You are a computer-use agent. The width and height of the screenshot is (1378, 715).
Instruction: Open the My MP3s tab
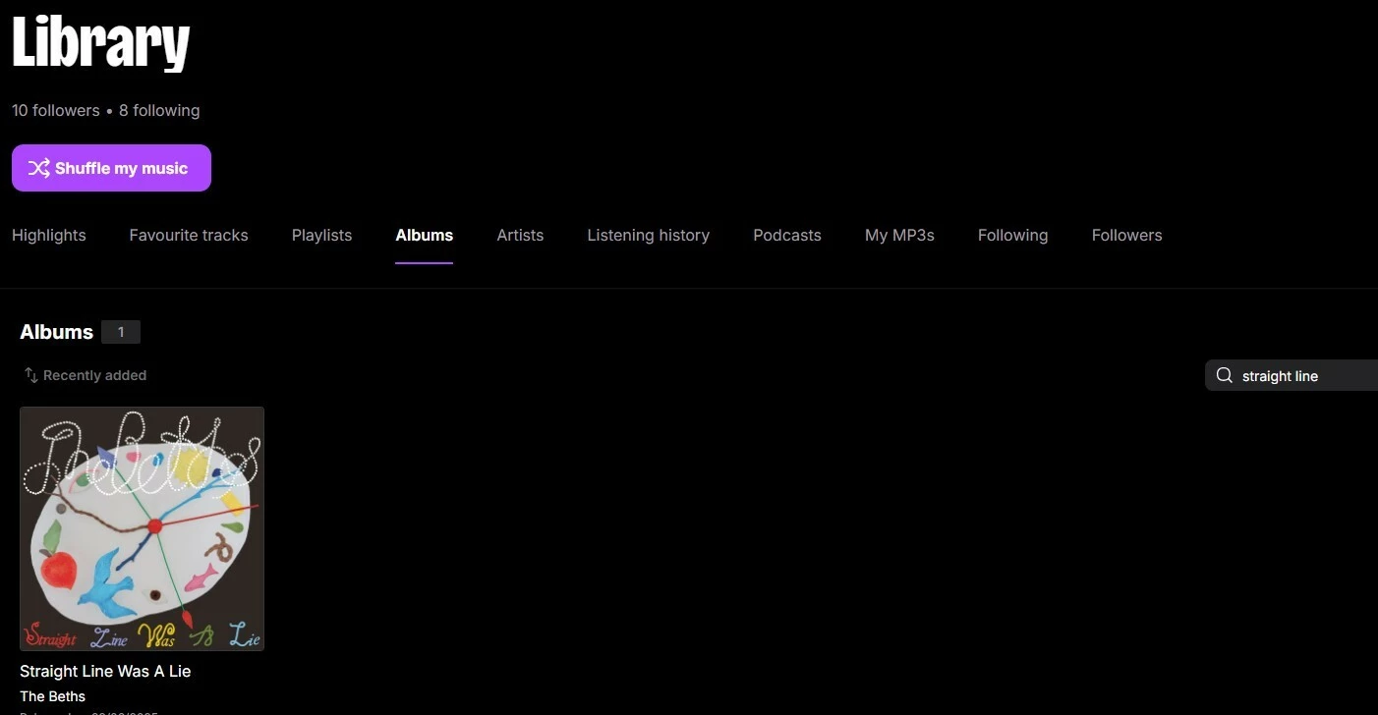click(899, 236)
